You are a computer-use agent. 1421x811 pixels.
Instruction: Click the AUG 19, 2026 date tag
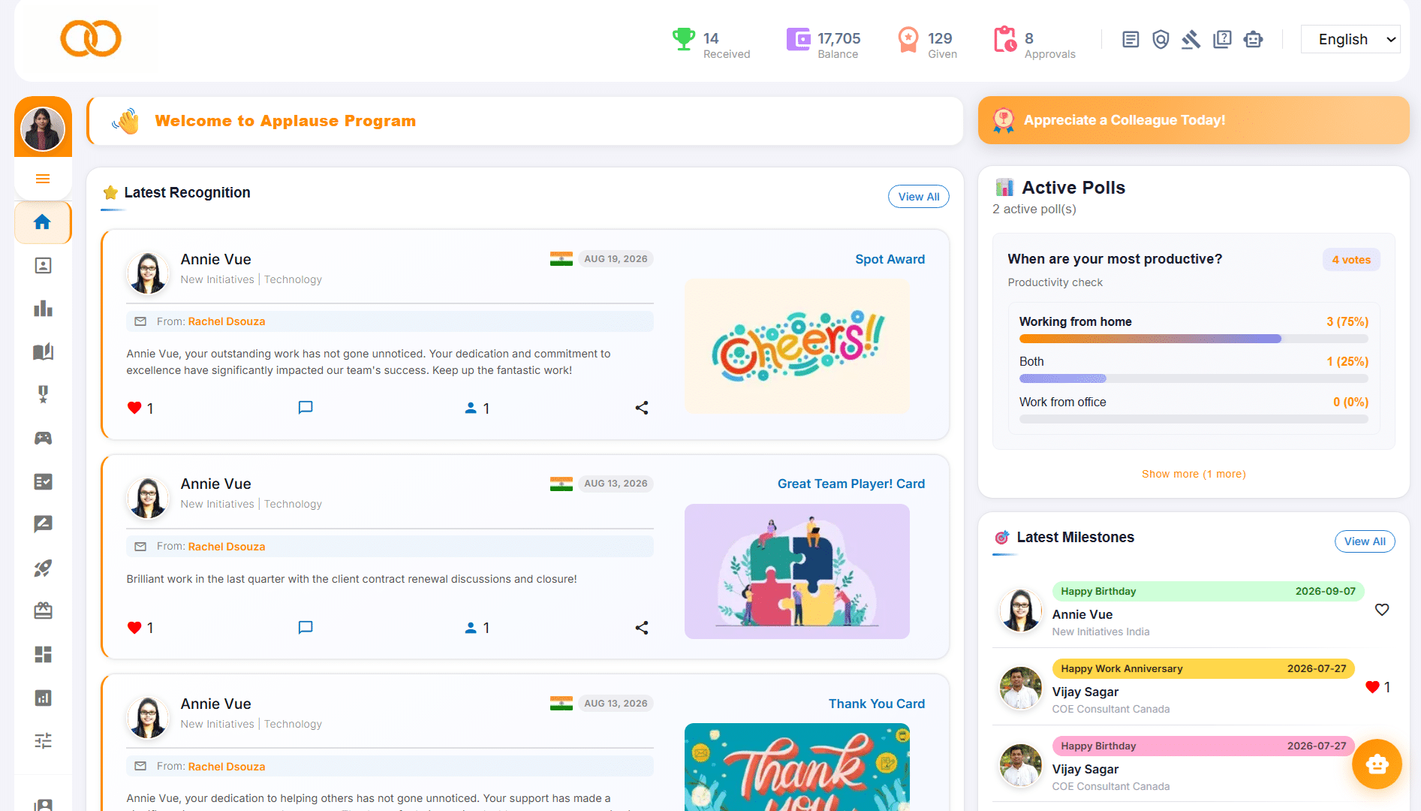(616, 259)
